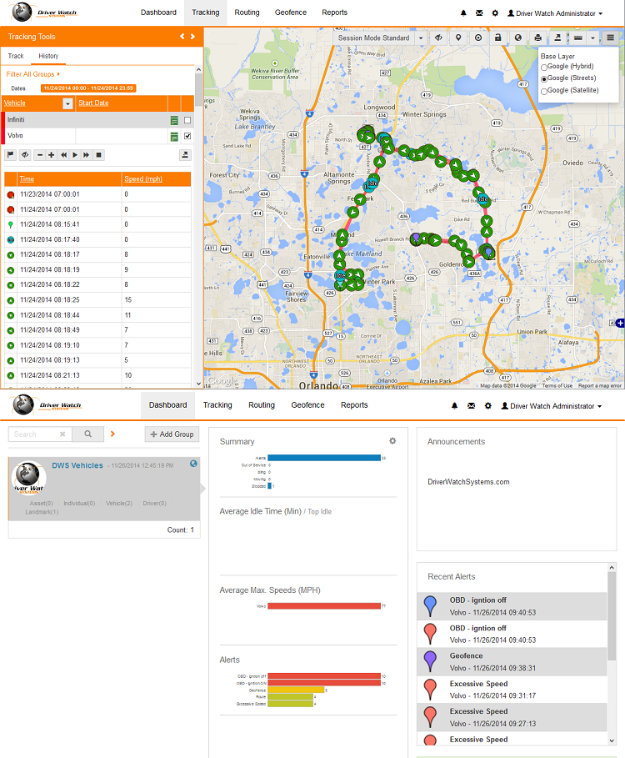Collapse Tracking Tools with left arrow
The width and height of the screenshot is (625, 758).
pos(182,36)
